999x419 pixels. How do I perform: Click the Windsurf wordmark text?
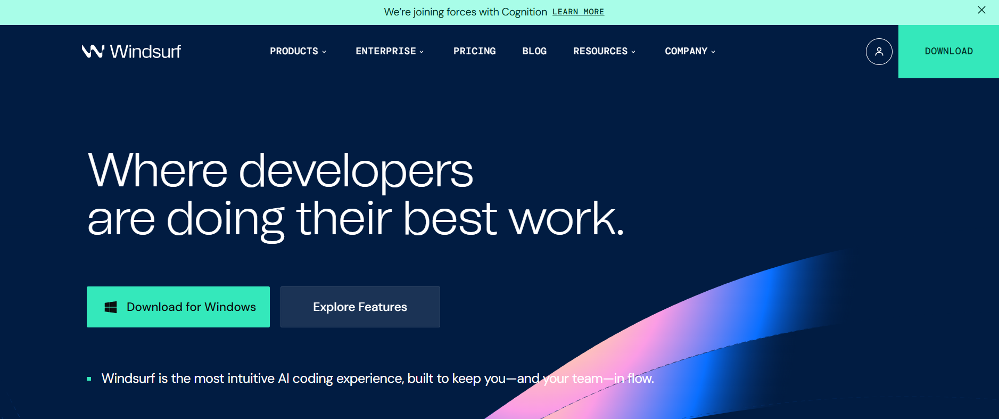(145, 51)
